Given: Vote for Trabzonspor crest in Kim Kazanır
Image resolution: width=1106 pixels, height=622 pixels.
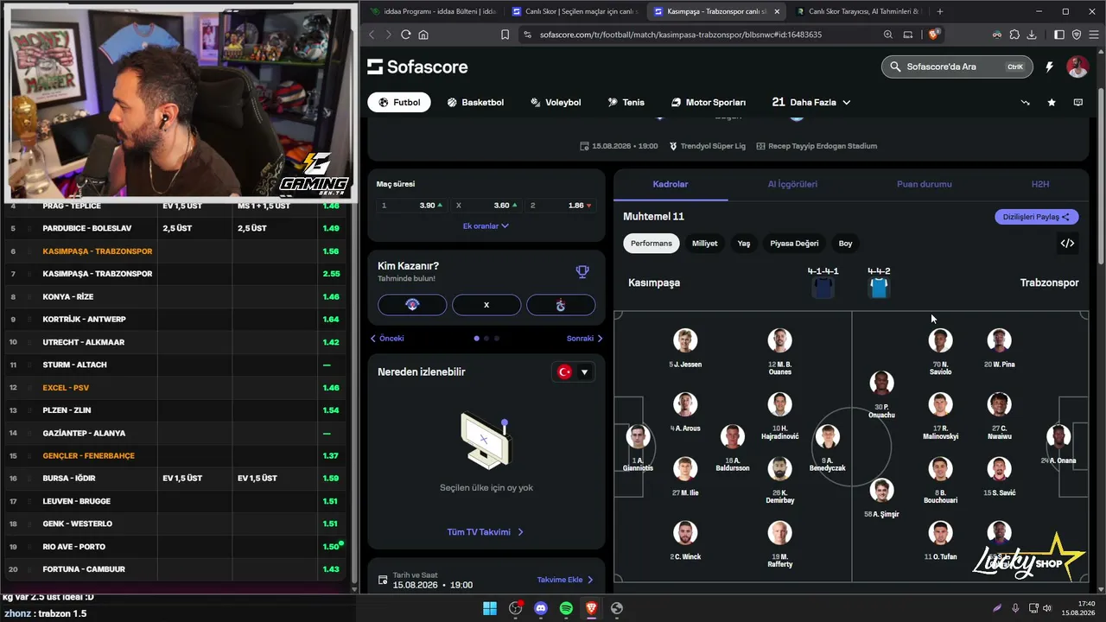Looking at the screenshot, I should pyautogui.click(x=561, y=305).
